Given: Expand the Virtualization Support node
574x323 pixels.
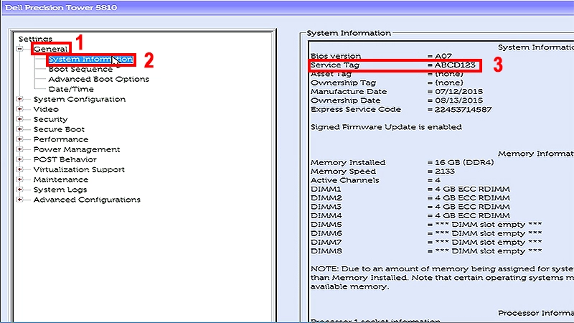Looking at the screenshot, I should click(20, 169).
